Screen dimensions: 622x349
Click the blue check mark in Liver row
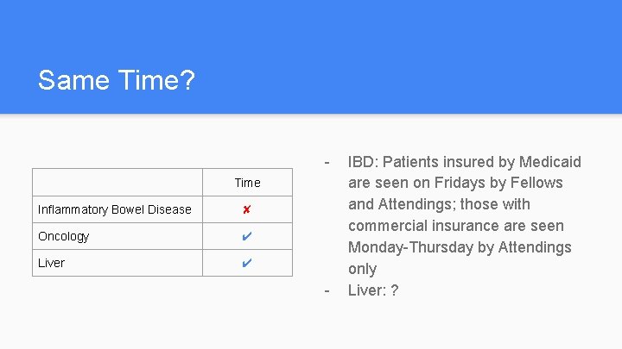click(x=246, y=263)
